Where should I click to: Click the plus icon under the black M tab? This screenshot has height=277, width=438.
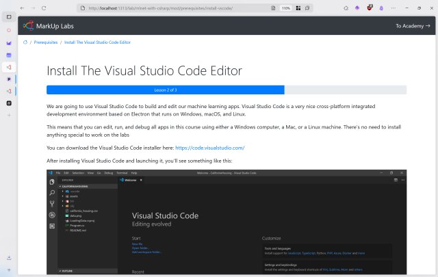click(9, 115)
